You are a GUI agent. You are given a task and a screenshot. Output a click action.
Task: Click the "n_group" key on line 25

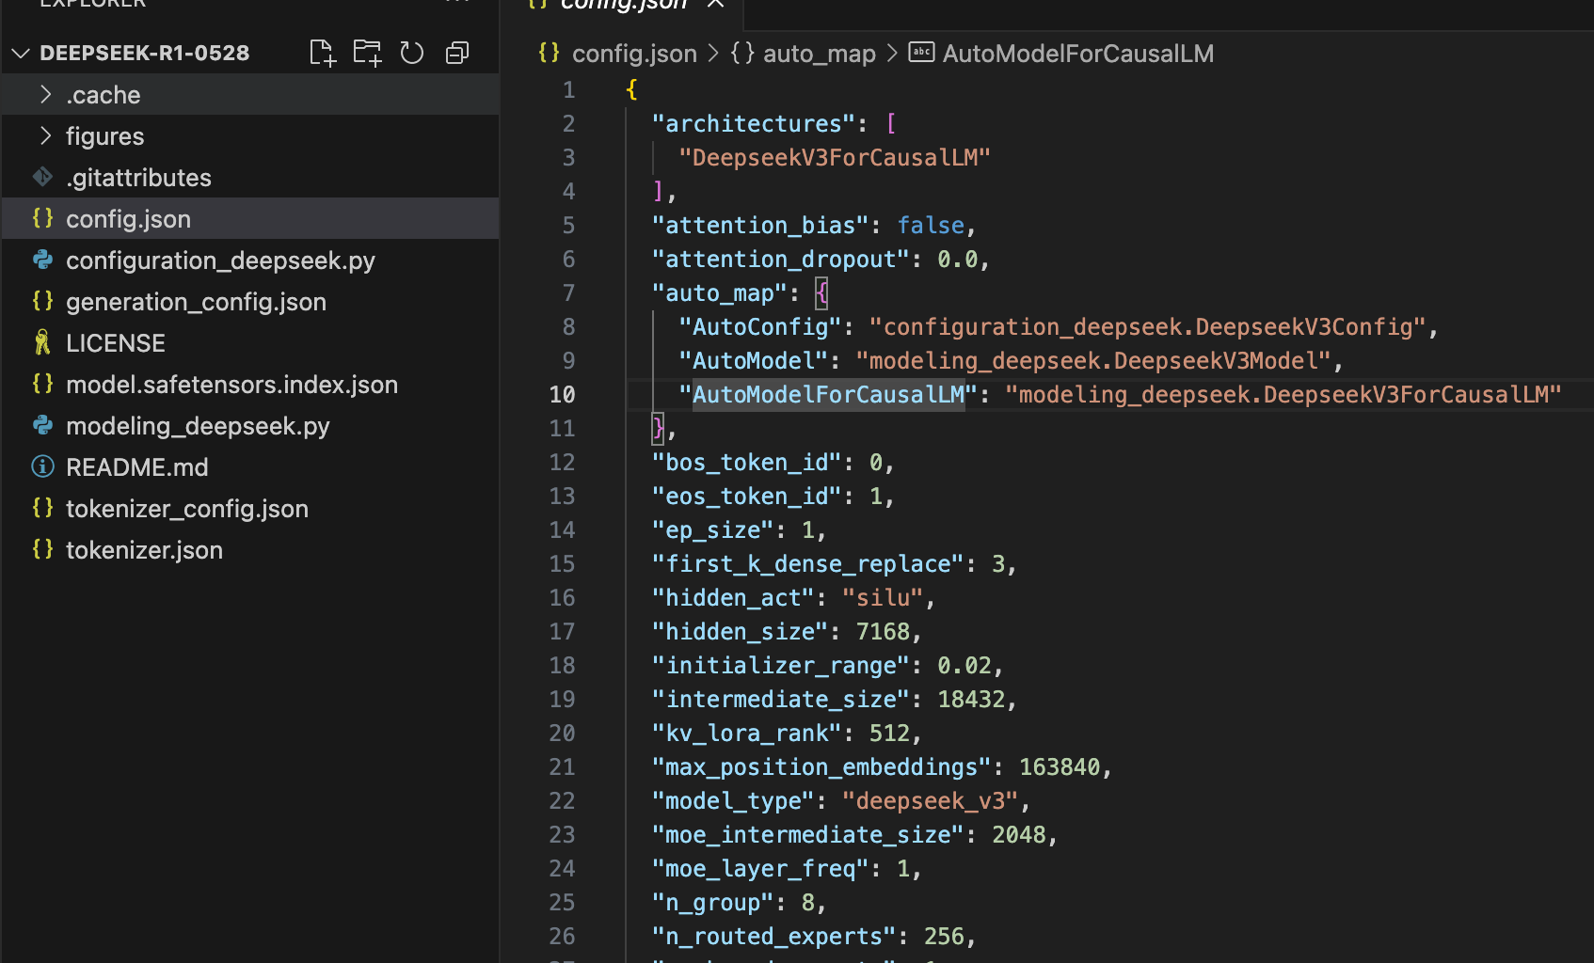click(x=713, y=903)
